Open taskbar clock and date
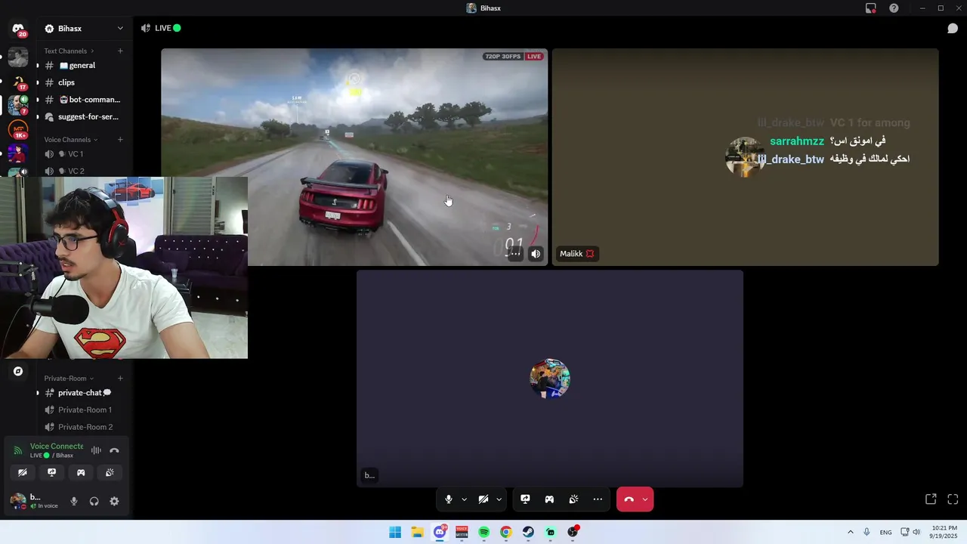 [944, 532]
